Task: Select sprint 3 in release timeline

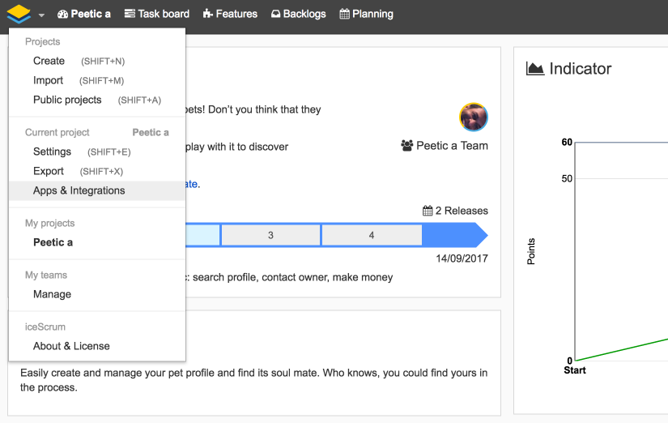Action: pyautogui.click(x=270, y=235)
